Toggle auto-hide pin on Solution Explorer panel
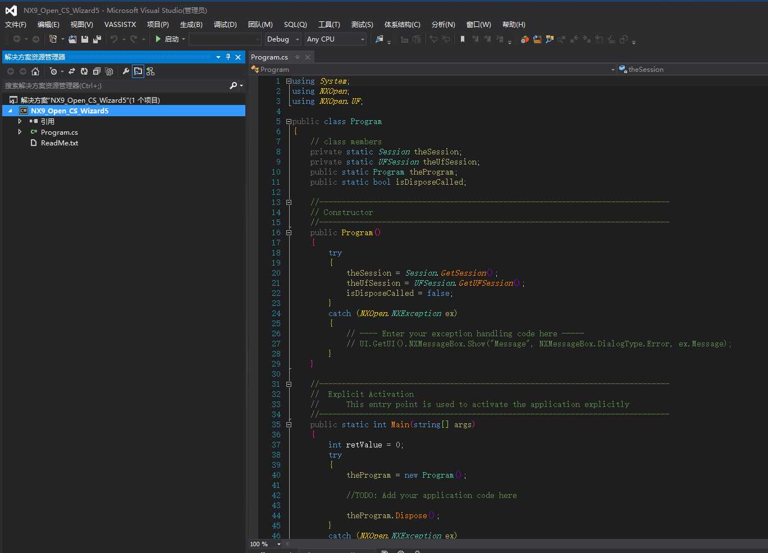This screenshot has height=553, width=768. [x=228, y=57]
